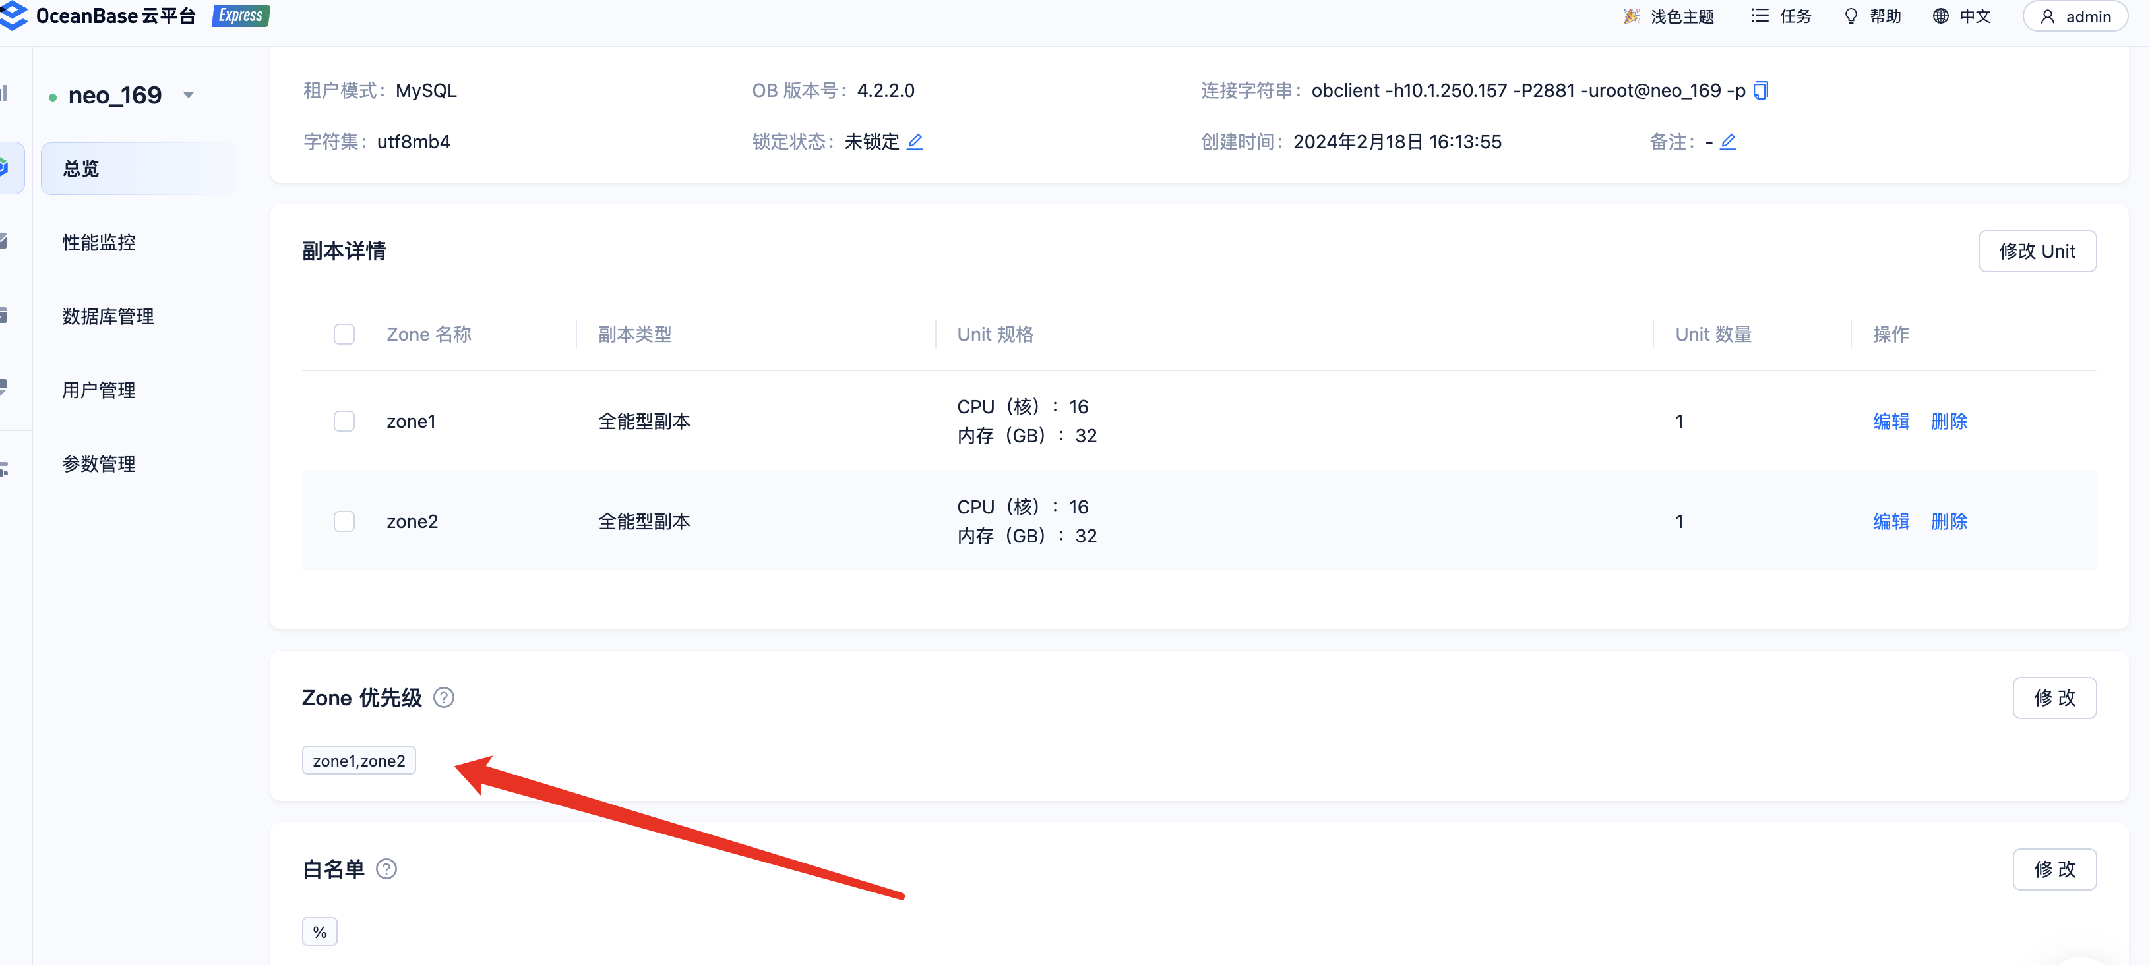This screenshot has width=2150, height=965.
Task: Edit the remark with pencil icon
Action: (x=1729, y=142)
